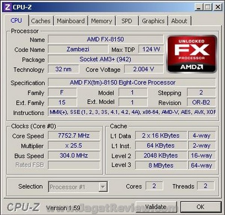Image resolution: width=225 pixels, height=215 pixels.
Task: Minimize the CPU-Z window
Action: click(x=199, y=7)
